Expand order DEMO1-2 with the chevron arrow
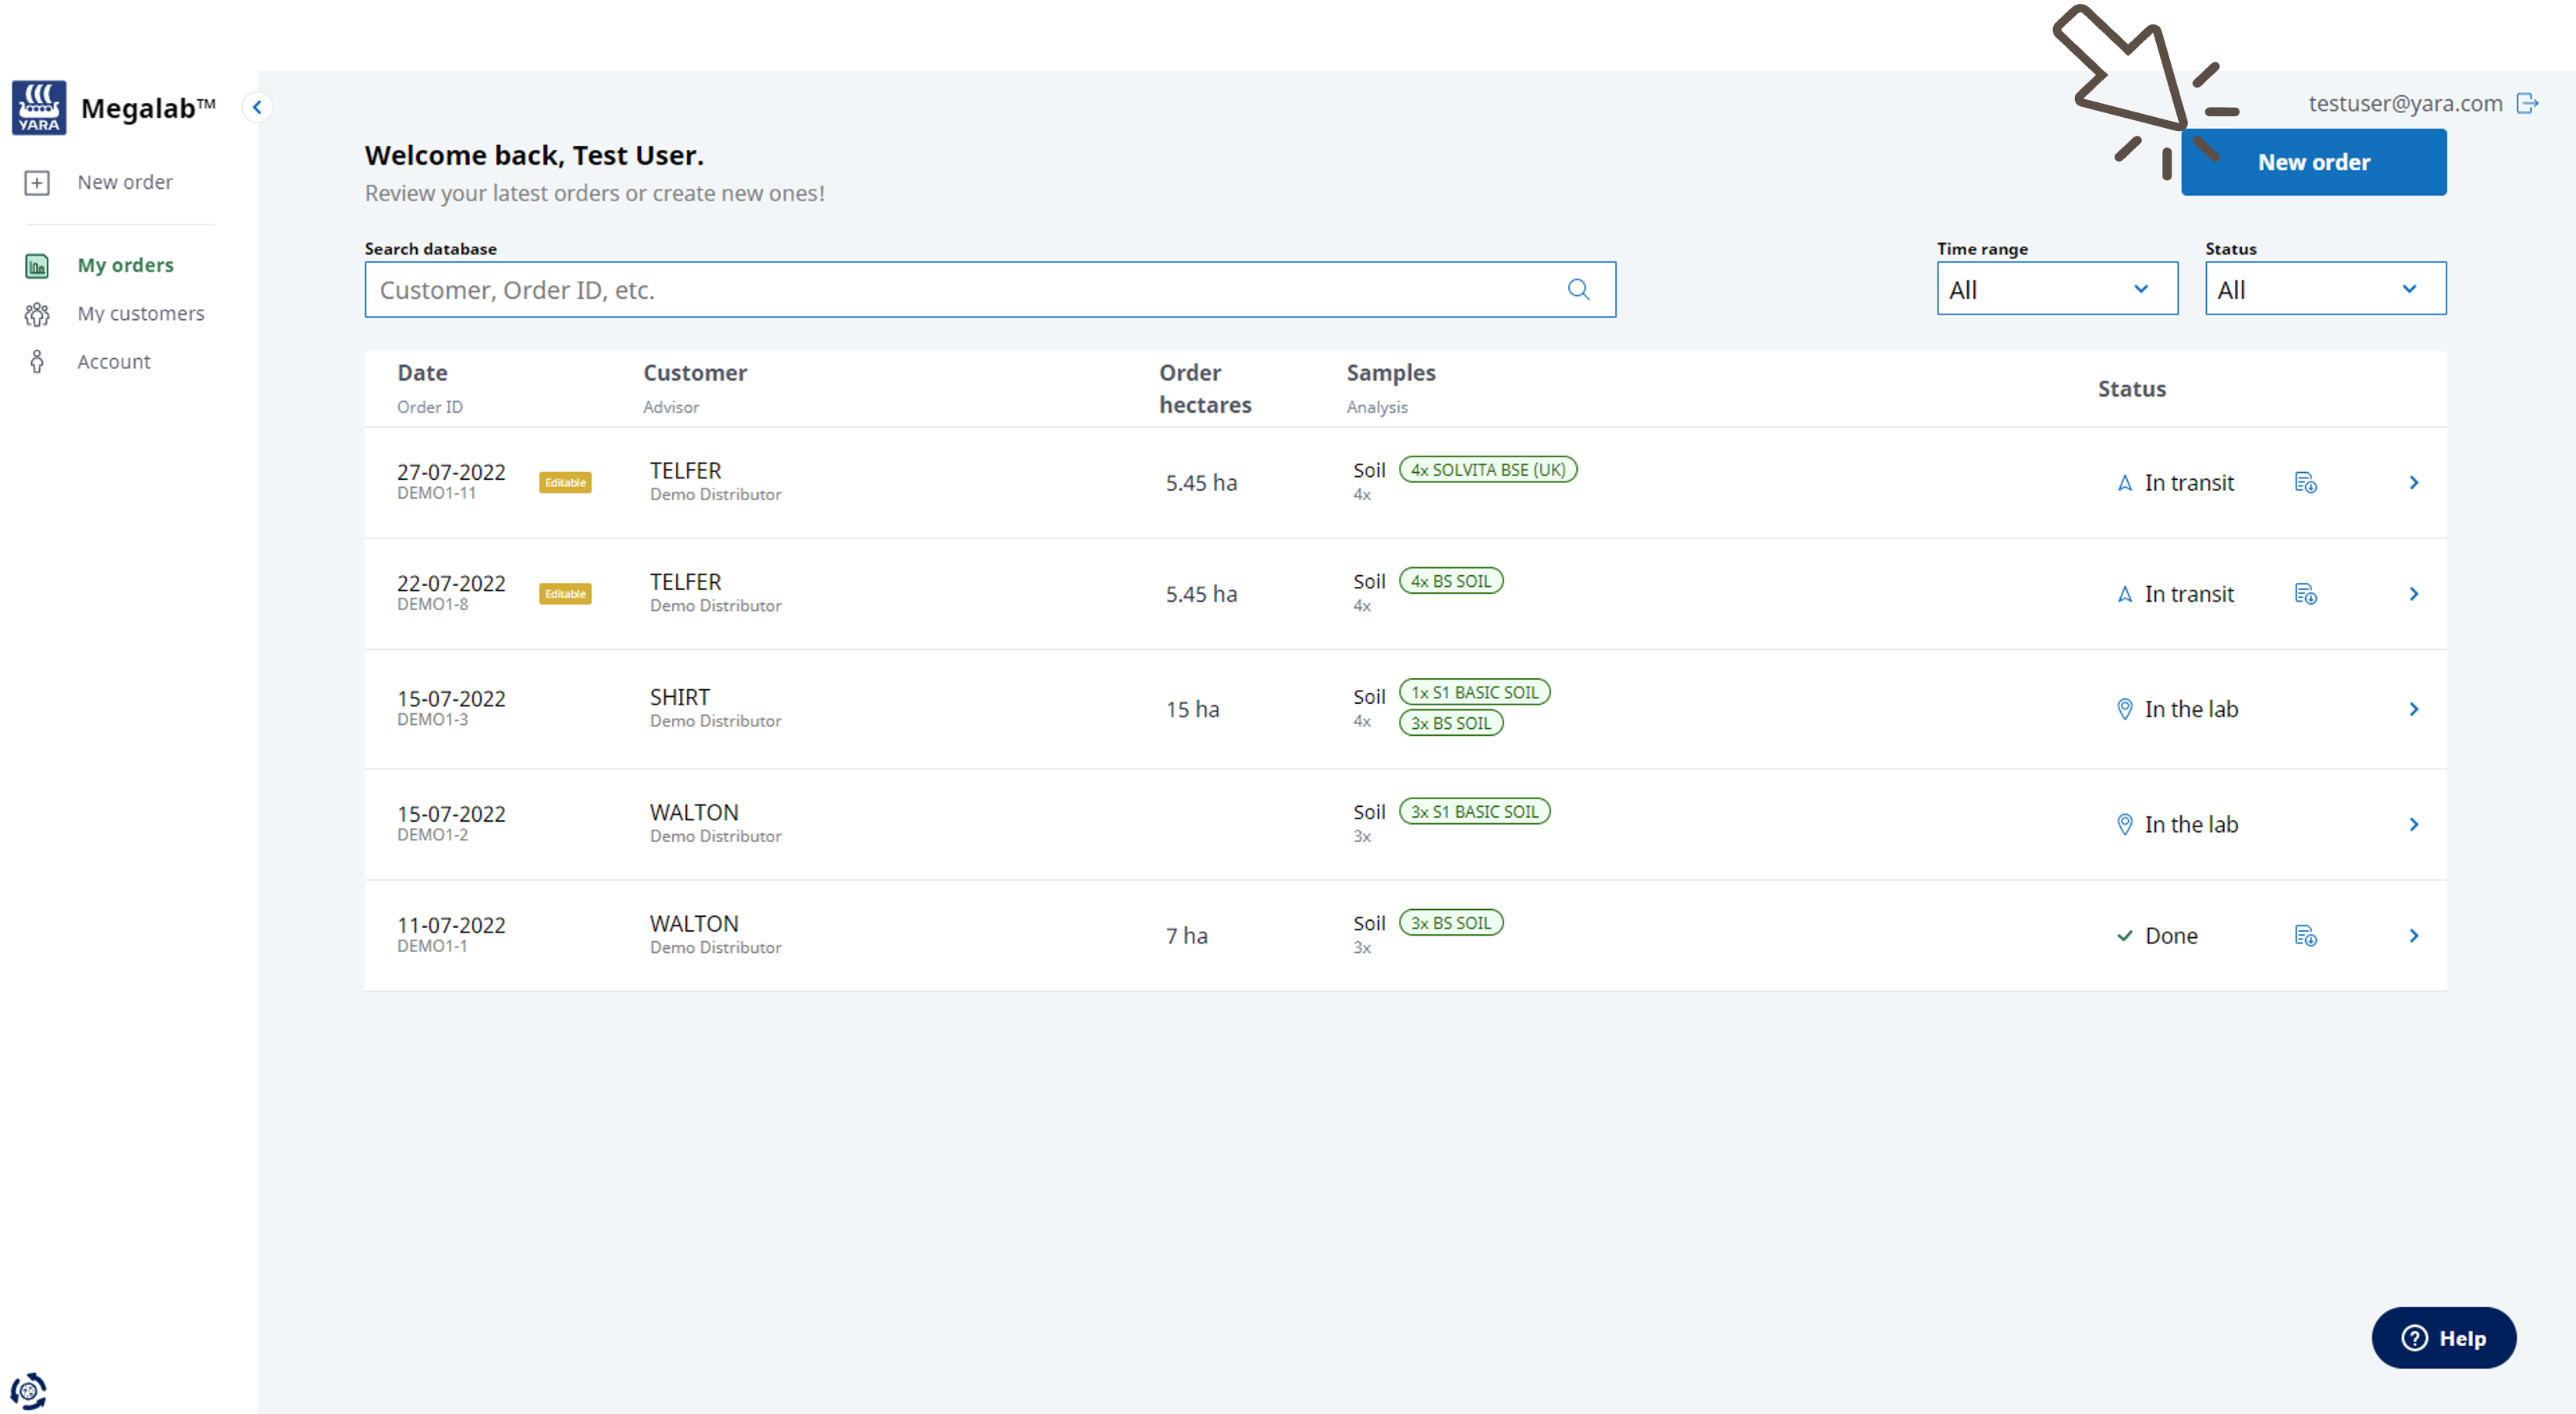Screen dimensions: 2576x1414 pos(2413,824)
